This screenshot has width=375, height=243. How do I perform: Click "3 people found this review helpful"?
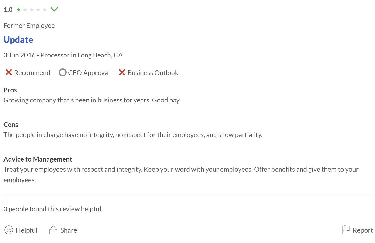pos(52,209)
